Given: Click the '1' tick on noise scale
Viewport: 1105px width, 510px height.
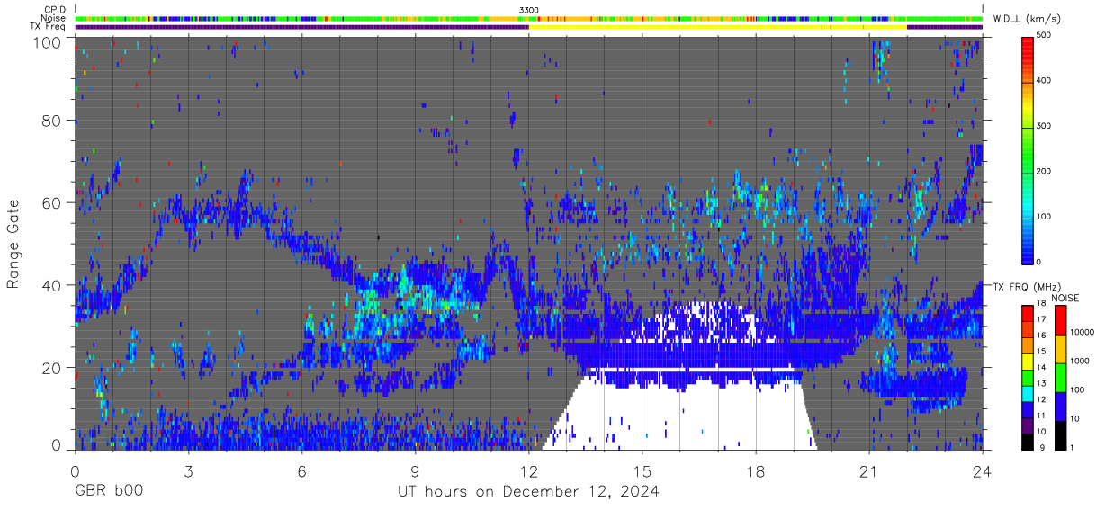Looking at the screenshot, I should pos(1074,448).
